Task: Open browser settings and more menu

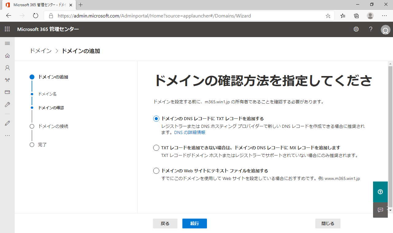Action: [384, 16]
